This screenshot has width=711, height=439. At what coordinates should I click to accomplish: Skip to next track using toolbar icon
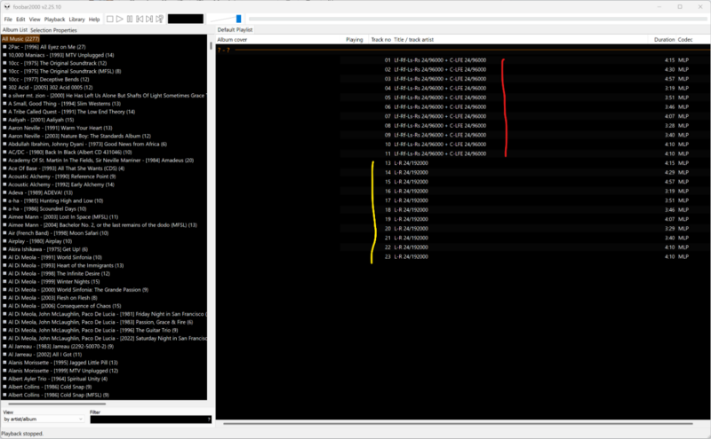(x=149, y=19)
